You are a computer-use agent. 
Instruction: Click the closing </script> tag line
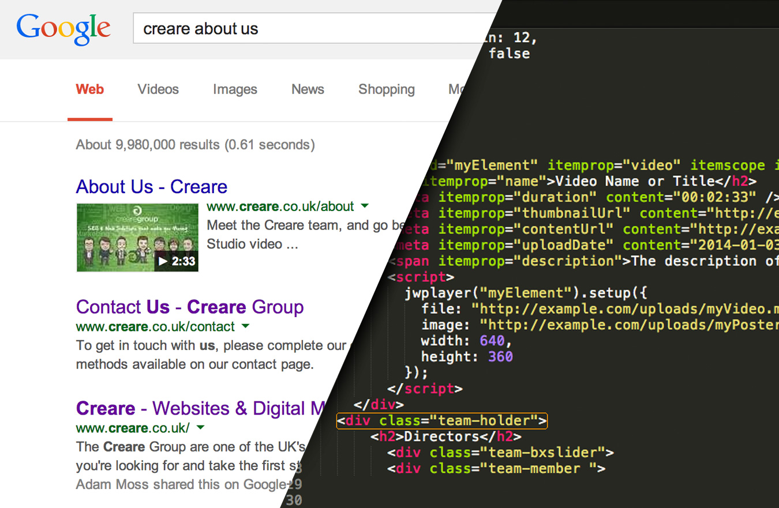tap(425, 389)
